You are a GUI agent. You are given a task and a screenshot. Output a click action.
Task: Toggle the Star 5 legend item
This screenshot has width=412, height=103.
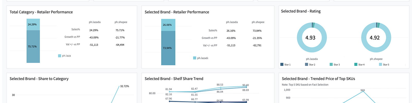[x=380, y=64]
